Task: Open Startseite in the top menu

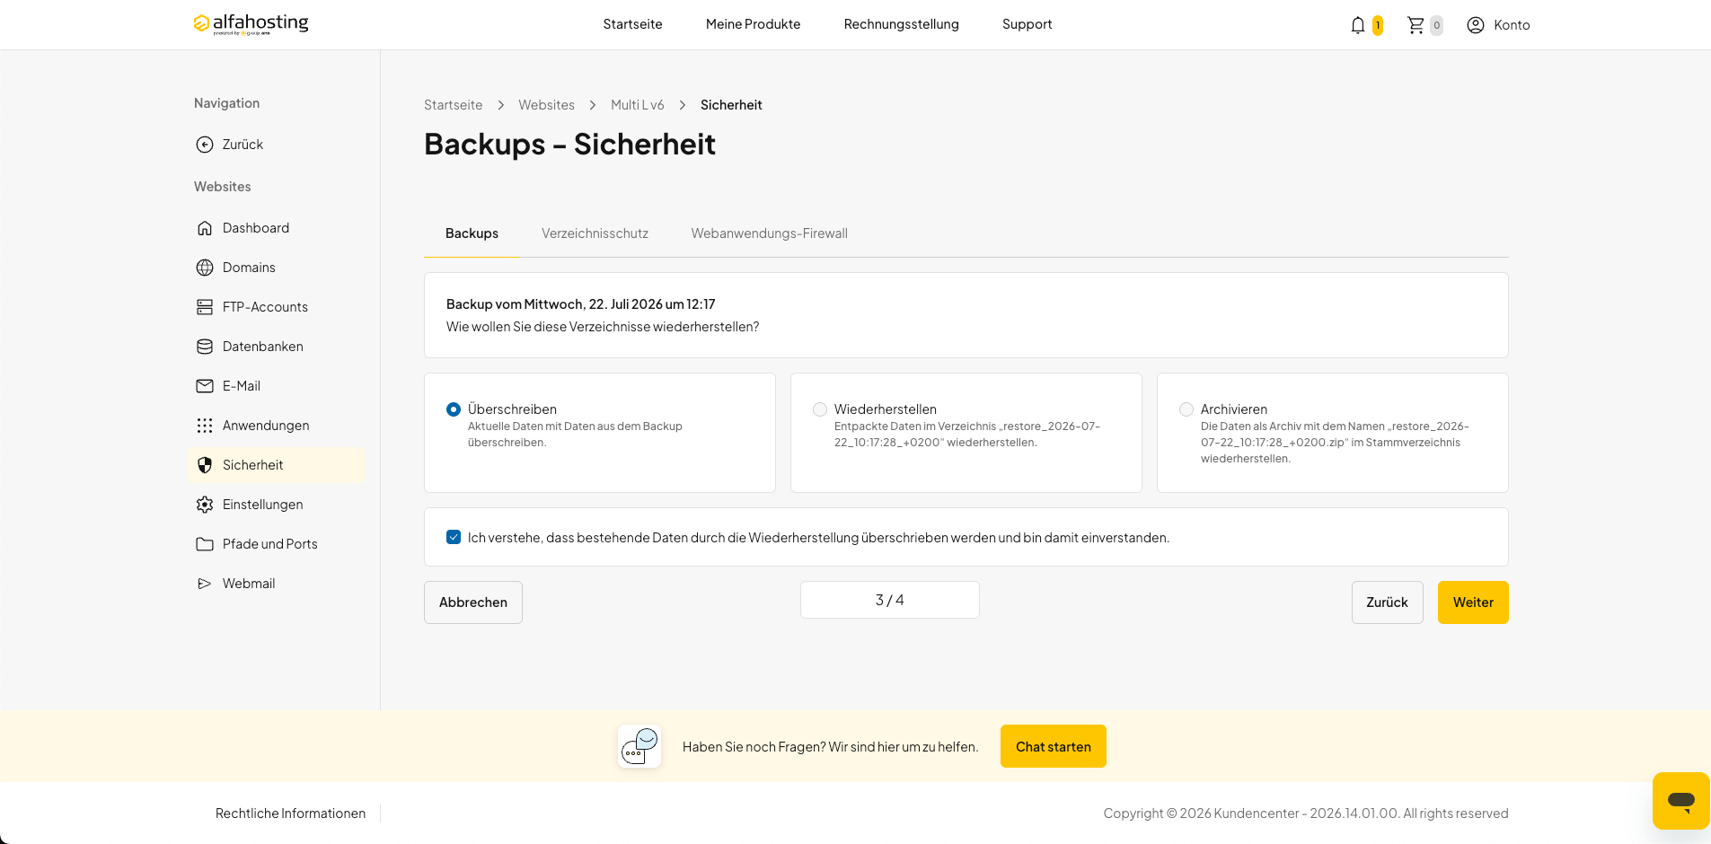Action: 632,24
